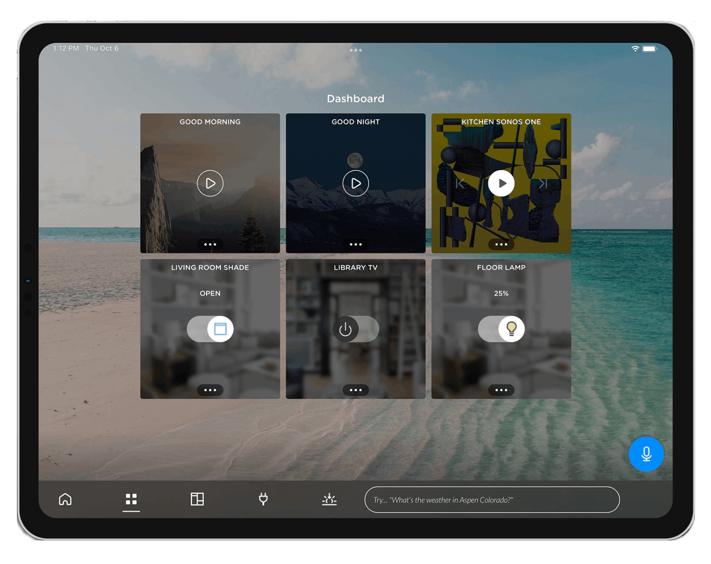
Task: Tap the blue microphone voice button
Action: tap(646, 454)
